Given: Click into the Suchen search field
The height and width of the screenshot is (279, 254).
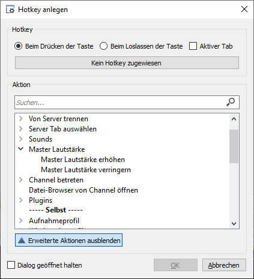Looking at the screenshot, I should [x=120, y=103].
